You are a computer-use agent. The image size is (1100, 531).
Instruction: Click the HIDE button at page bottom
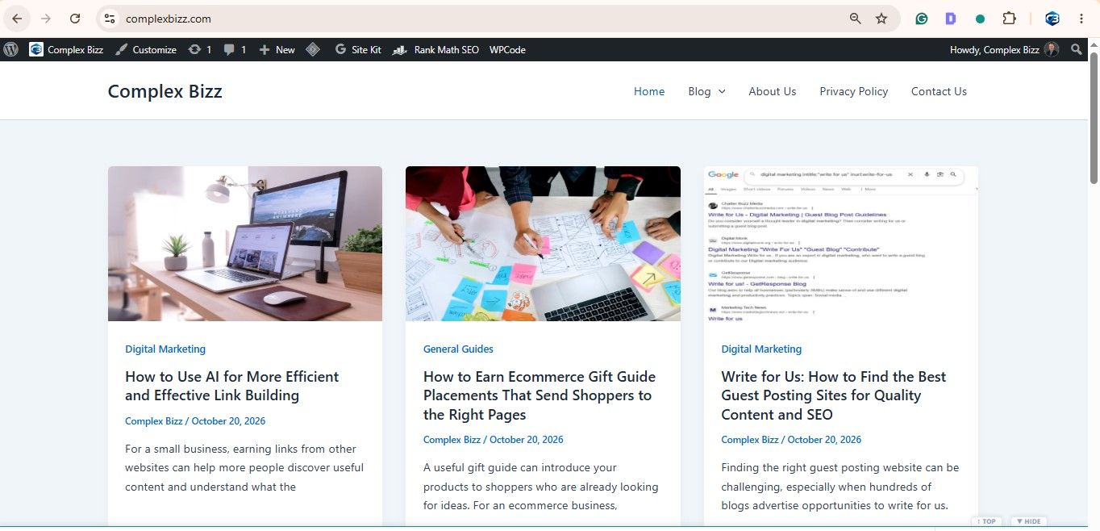tap(1027, 521)
